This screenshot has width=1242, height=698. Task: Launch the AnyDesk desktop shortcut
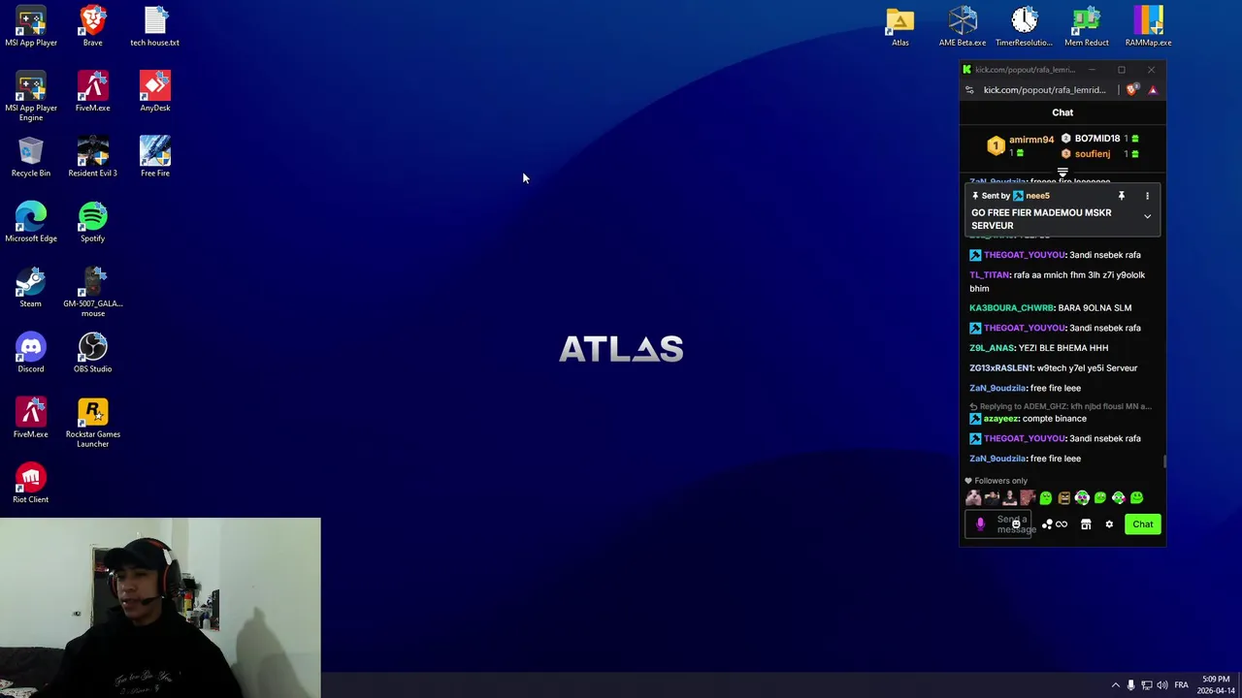click(154, 91)
